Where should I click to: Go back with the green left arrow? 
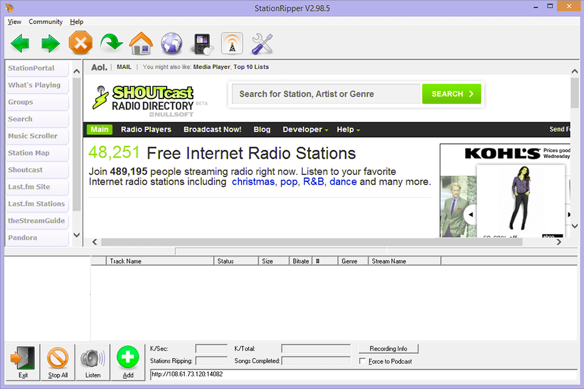20,43
